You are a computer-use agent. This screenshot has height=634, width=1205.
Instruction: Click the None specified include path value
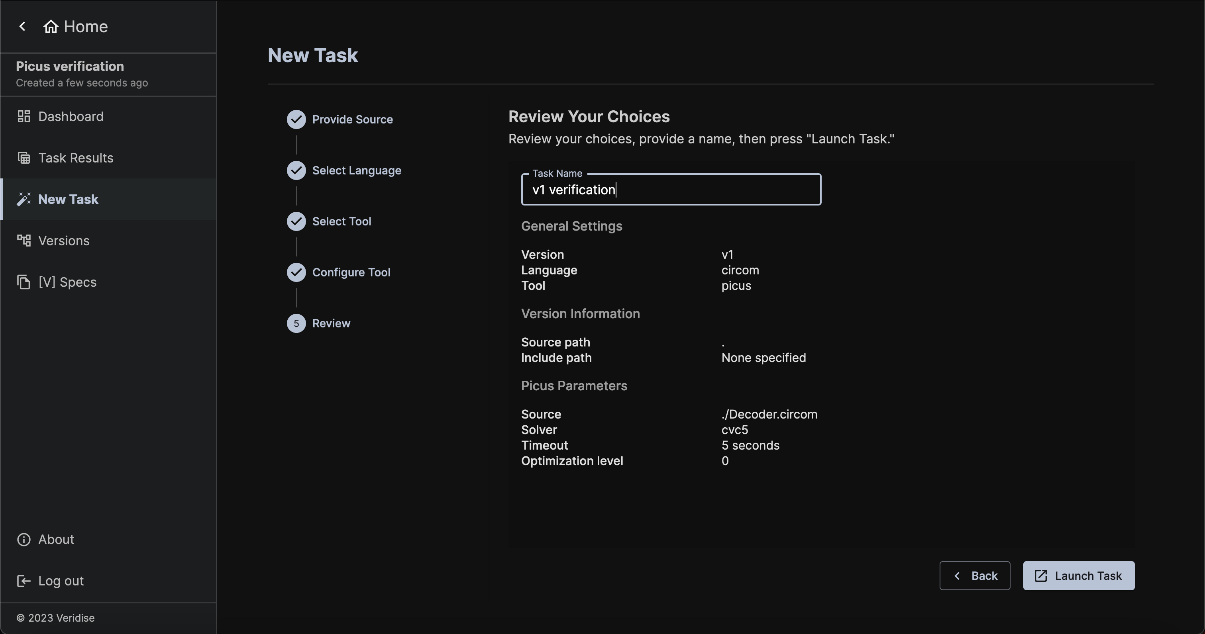pyautogui.click(x=763, y=358)
